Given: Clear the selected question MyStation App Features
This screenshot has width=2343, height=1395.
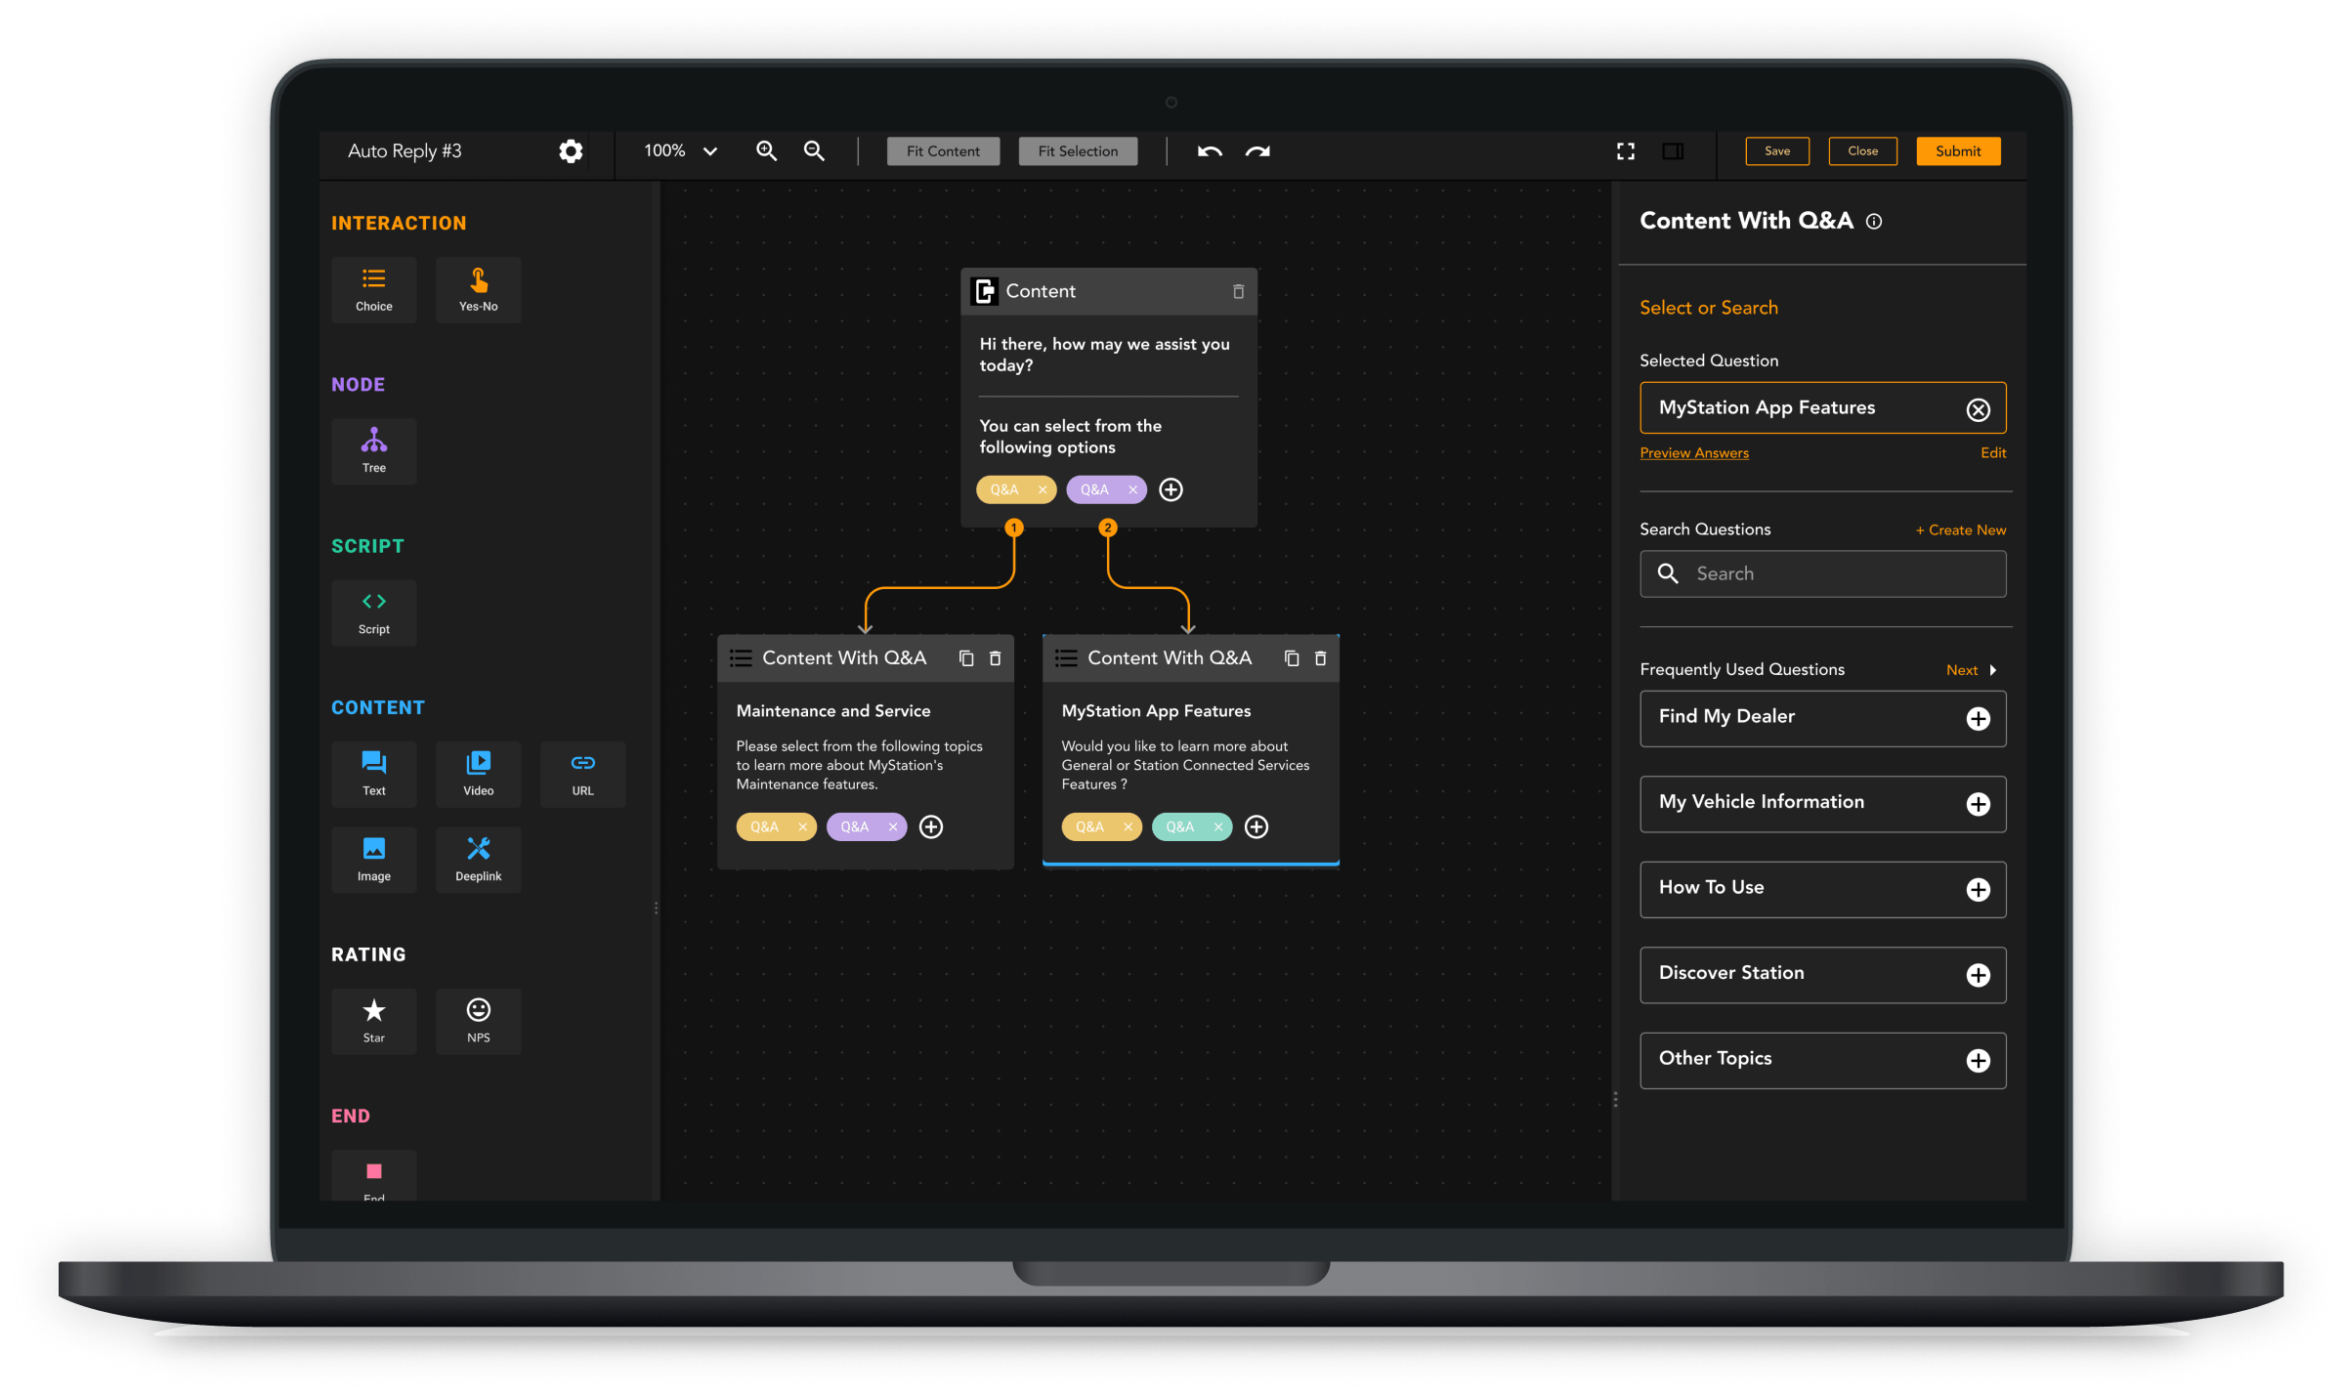Looking at the screenshot, I should click(x=1978, y=409).
